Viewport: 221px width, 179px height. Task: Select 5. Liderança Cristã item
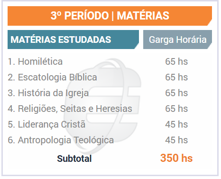[46, 124]
